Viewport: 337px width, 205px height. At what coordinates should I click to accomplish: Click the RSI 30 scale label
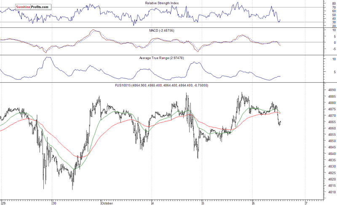click(334, 22)
